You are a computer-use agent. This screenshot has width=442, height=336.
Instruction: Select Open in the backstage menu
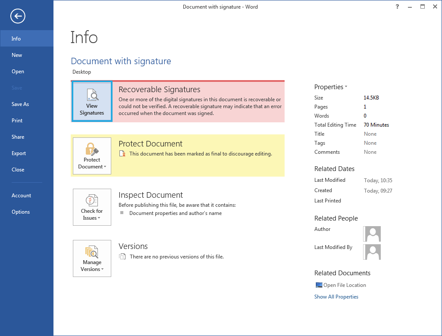click(x=27, y=71)
